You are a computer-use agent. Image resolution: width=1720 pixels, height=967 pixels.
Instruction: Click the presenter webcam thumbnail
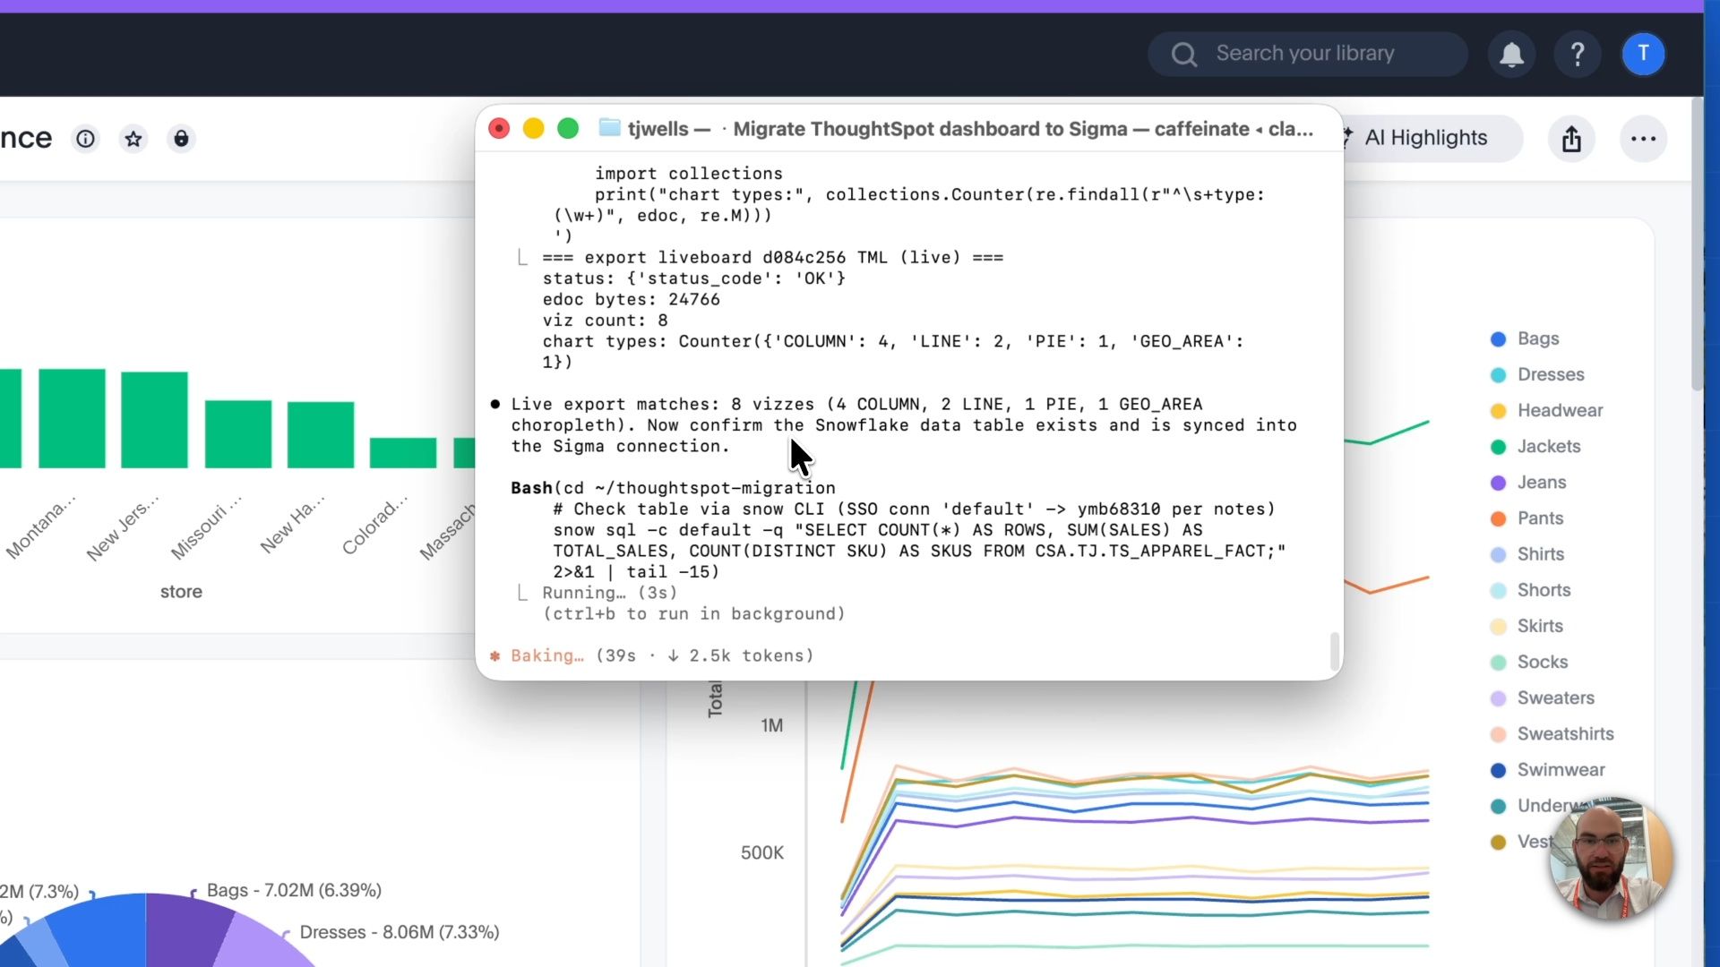click(x=1610, y=858)
